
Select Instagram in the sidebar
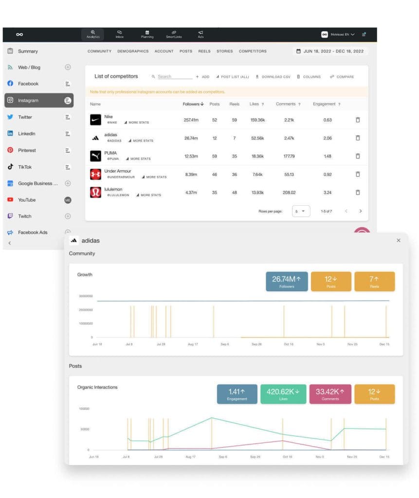click(39, 100)
